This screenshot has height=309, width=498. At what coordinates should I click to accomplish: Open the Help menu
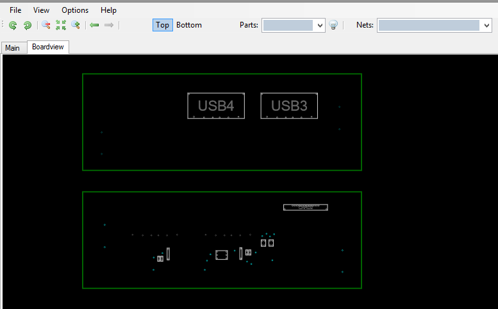108,10
